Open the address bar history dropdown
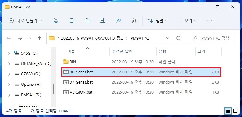The image size is (242, 117). (168, 38)
